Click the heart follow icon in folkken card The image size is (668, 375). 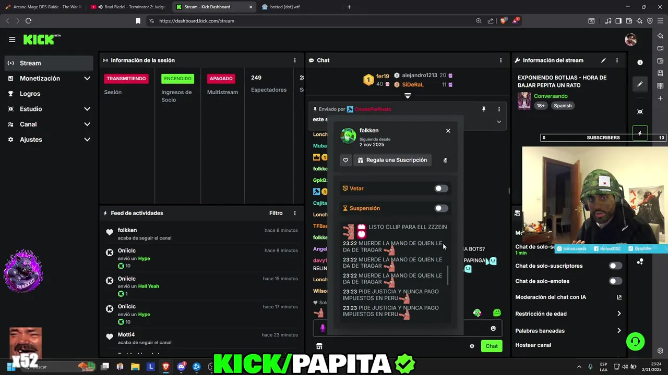345,160
